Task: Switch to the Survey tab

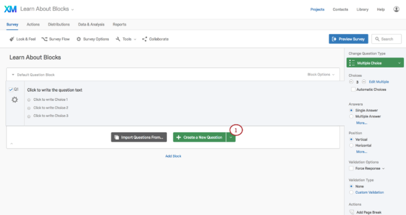Action: (12, 24)
